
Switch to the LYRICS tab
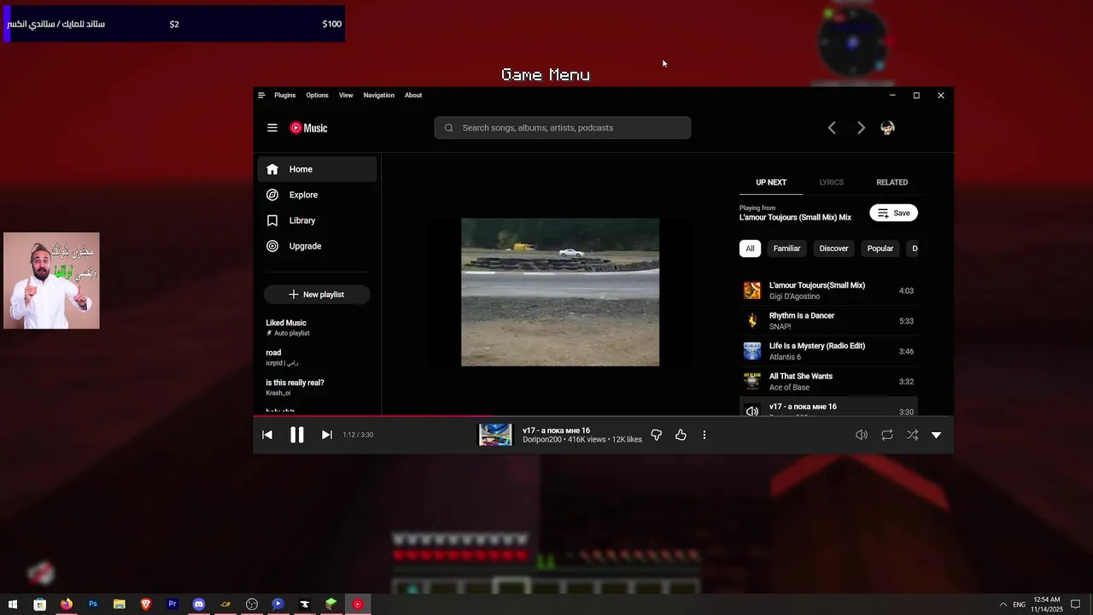tap(831, 182)
